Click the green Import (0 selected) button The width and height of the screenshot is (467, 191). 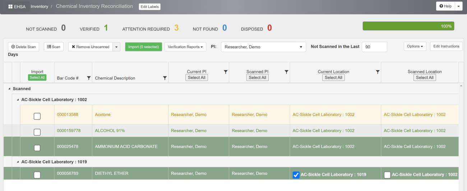[143, 47]
